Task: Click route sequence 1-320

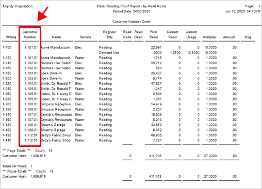Action: [x=7, y=109]
